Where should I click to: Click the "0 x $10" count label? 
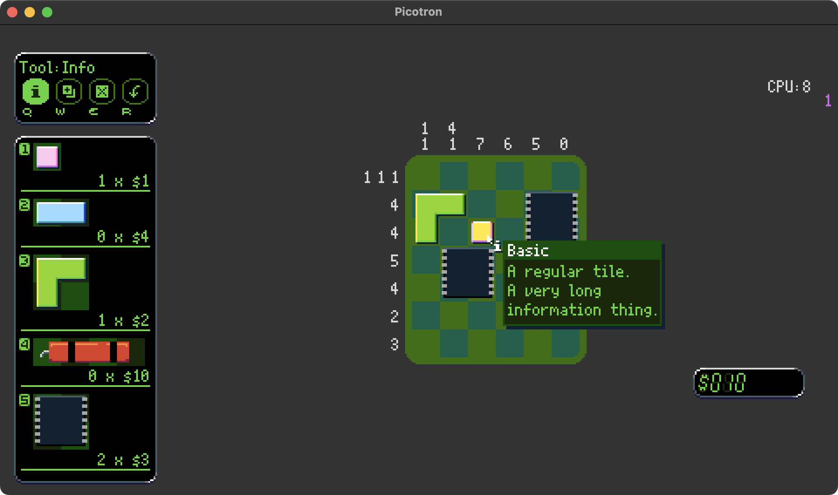click(x=118, y=376)
